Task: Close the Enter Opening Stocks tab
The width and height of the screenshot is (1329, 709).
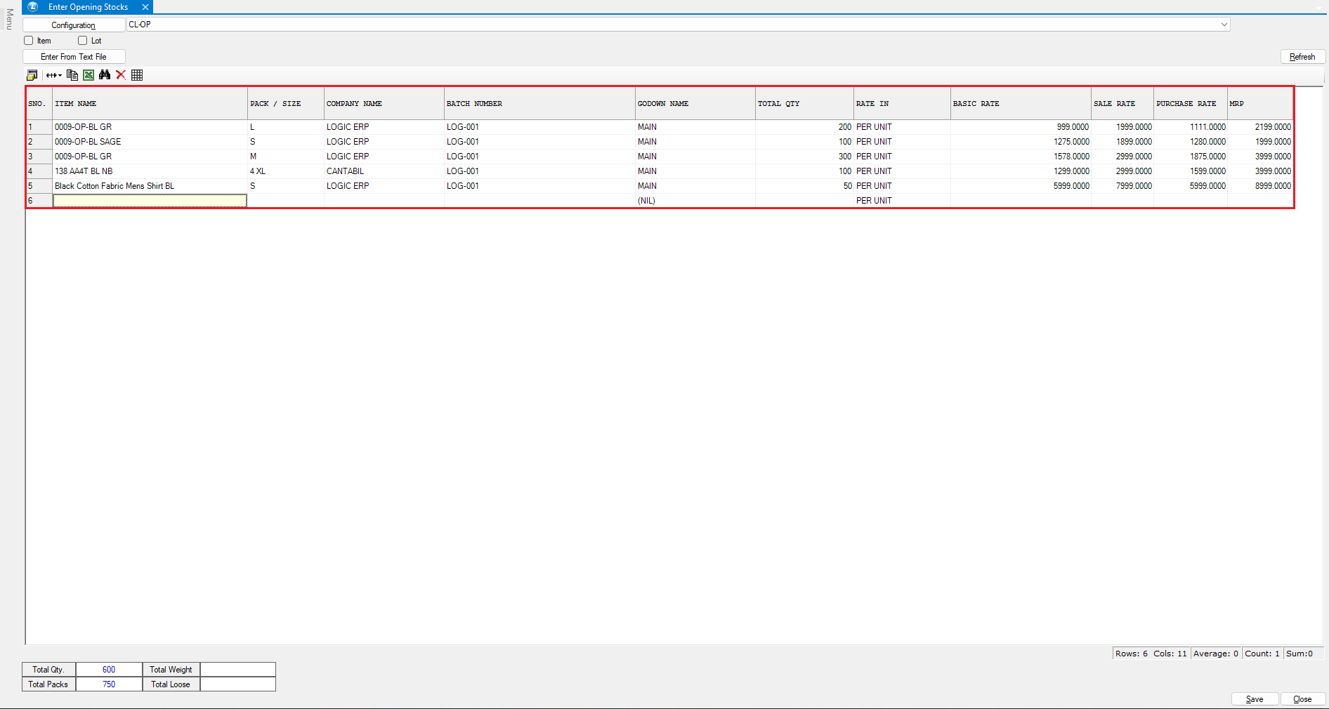Action: tap(145, 7)
